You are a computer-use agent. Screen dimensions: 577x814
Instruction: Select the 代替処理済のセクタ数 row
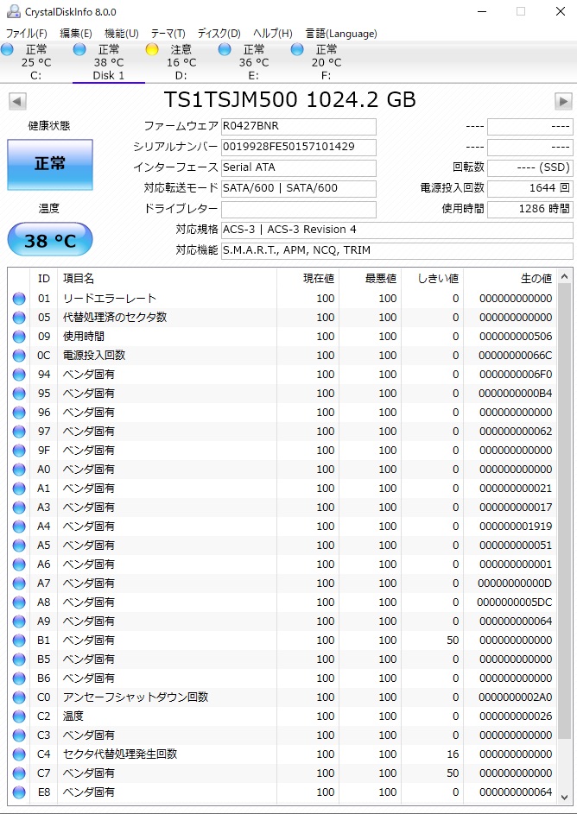tap(282, 318)
